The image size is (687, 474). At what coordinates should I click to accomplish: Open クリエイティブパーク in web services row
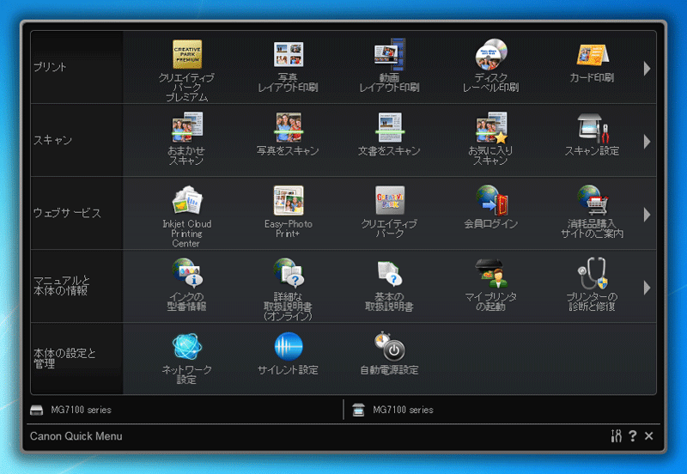click(x=390, y=201)
